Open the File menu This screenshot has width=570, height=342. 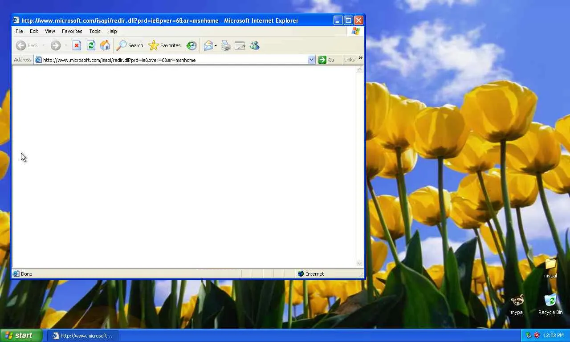click(x=19, y=31)
